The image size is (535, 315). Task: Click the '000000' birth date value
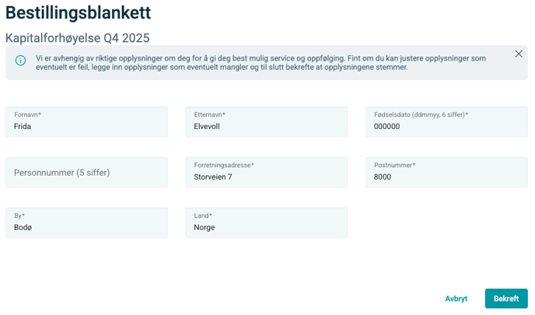[x=386, y=127]
